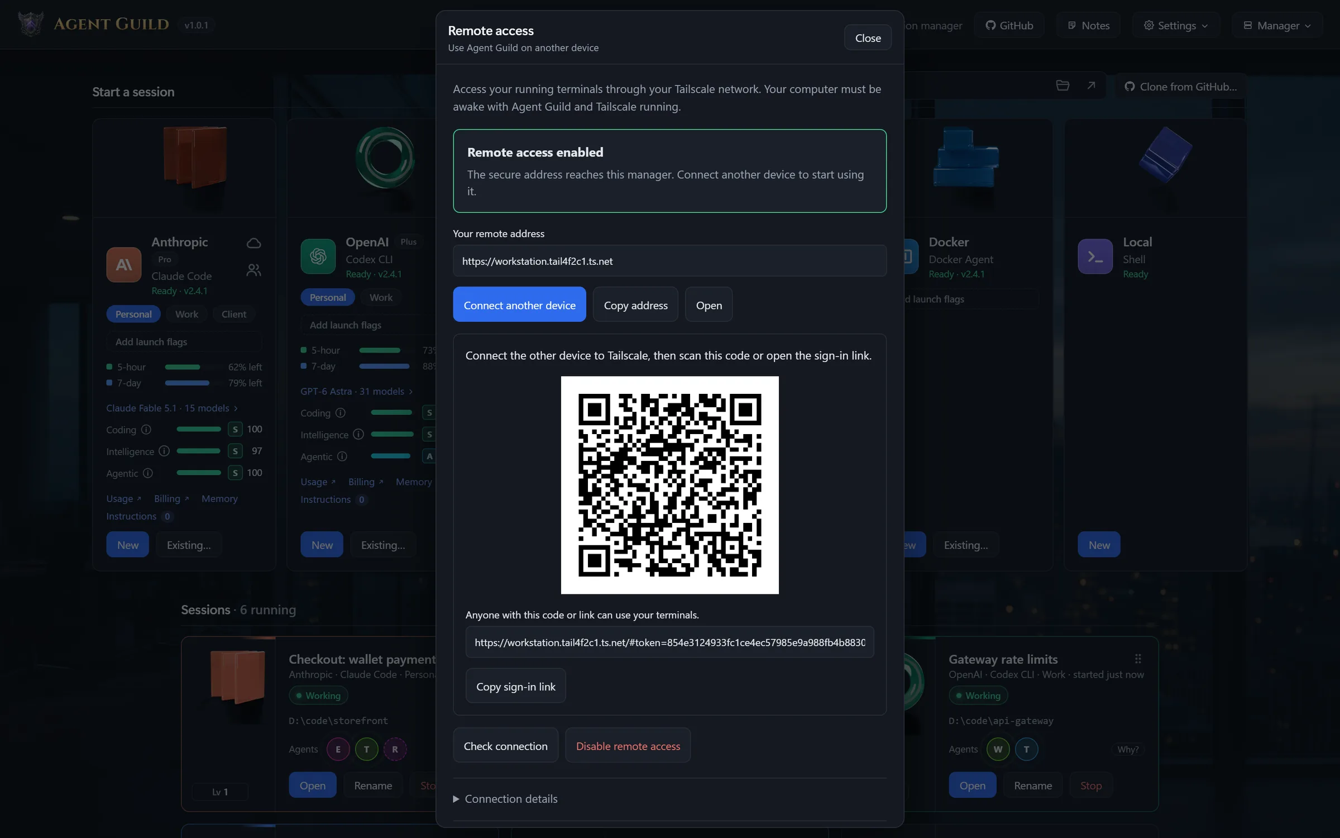Click the people icon on Anthropic card
The height and width of the screenshot is (838, 1340).
click(253, 270)
